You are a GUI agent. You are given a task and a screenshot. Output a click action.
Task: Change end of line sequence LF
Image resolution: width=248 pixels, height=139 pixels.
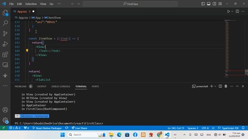tap(213, 128)
